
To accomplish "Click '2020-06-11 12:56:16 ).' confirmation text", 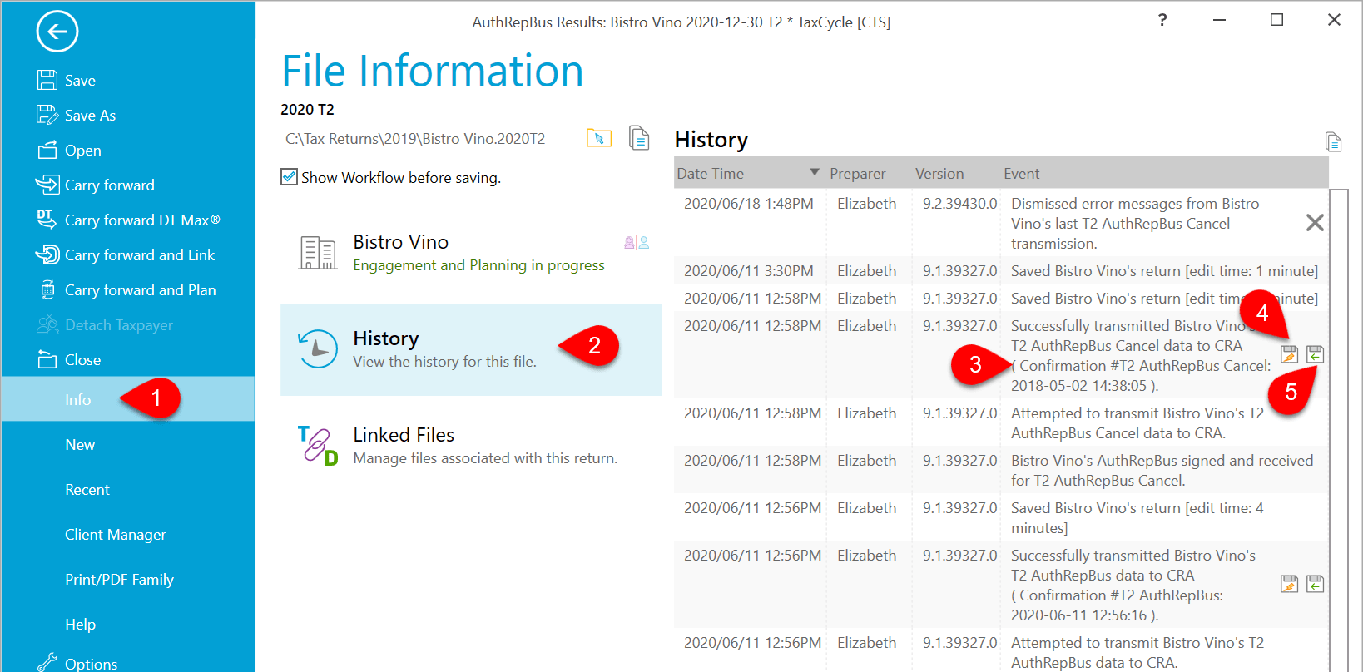I will click(x=1084, y=615).
